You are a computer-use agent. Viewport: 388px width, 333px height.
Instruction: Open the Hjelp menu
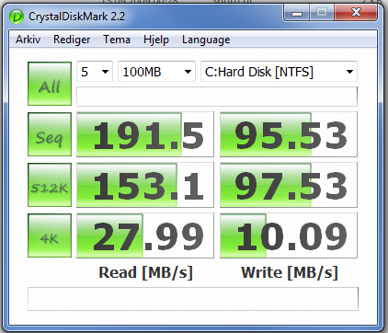click(x=156, y=40)
